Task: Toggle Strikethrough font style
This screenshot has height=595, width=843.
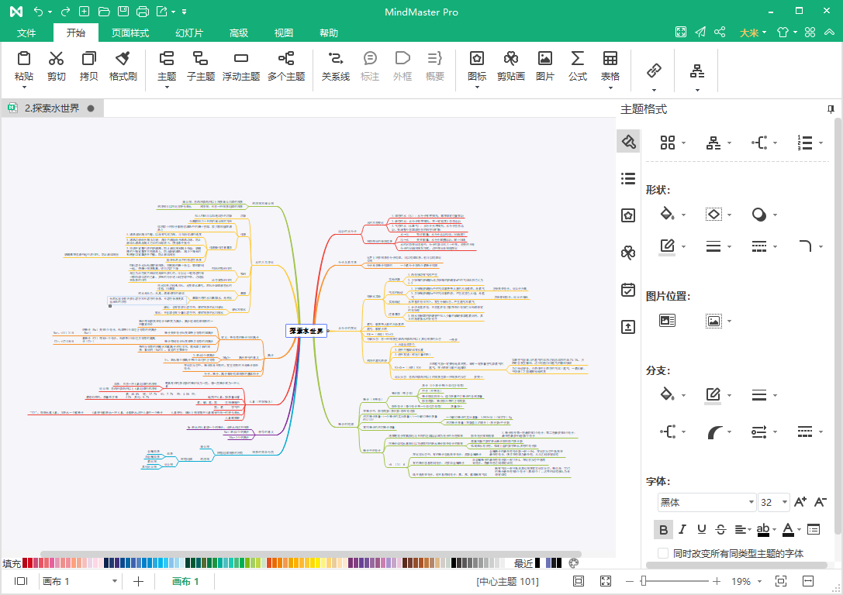Action: (721, 529)
